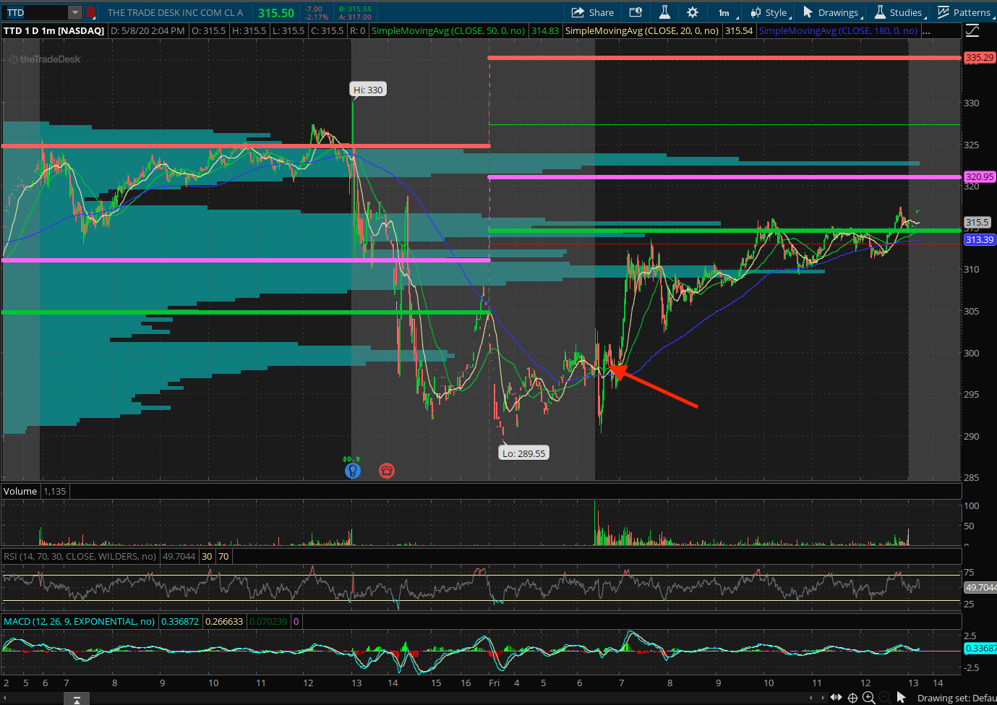Click the RSI axis value 49.704
This screenshot has width=997, height=705.
[x=980, y=587]
